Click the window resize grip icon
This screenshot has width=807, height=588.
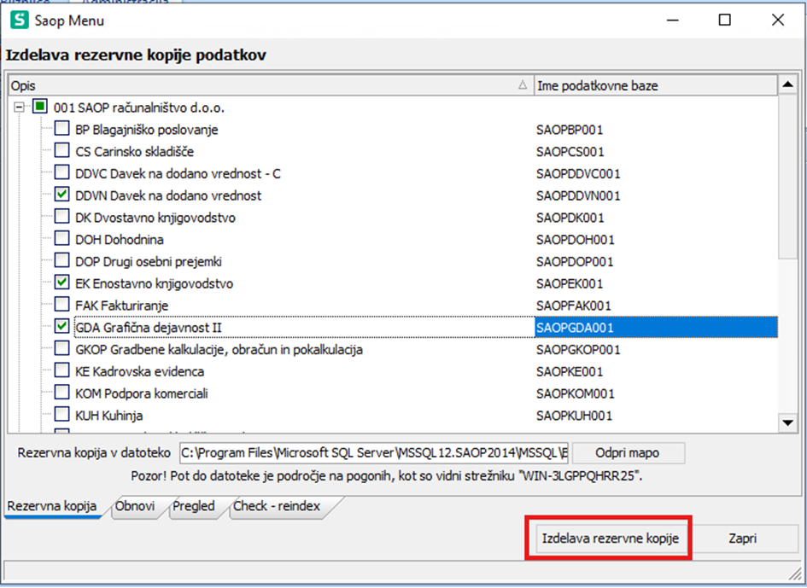[795, 573]
